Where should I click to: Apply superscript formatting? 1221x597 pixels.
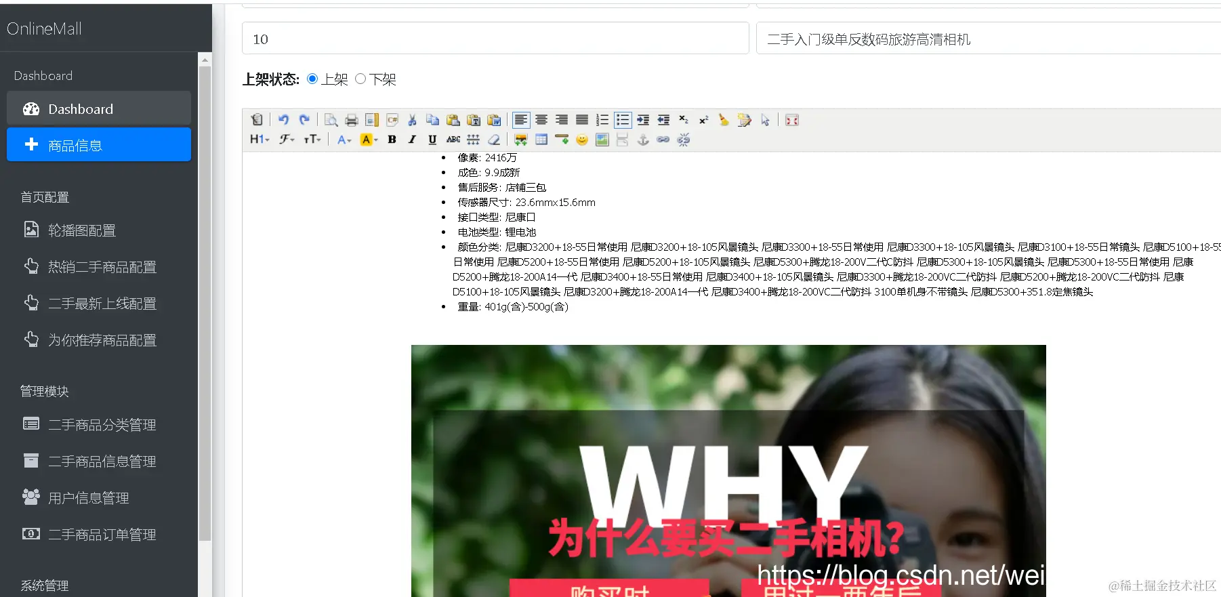click(x=704, y=120)
